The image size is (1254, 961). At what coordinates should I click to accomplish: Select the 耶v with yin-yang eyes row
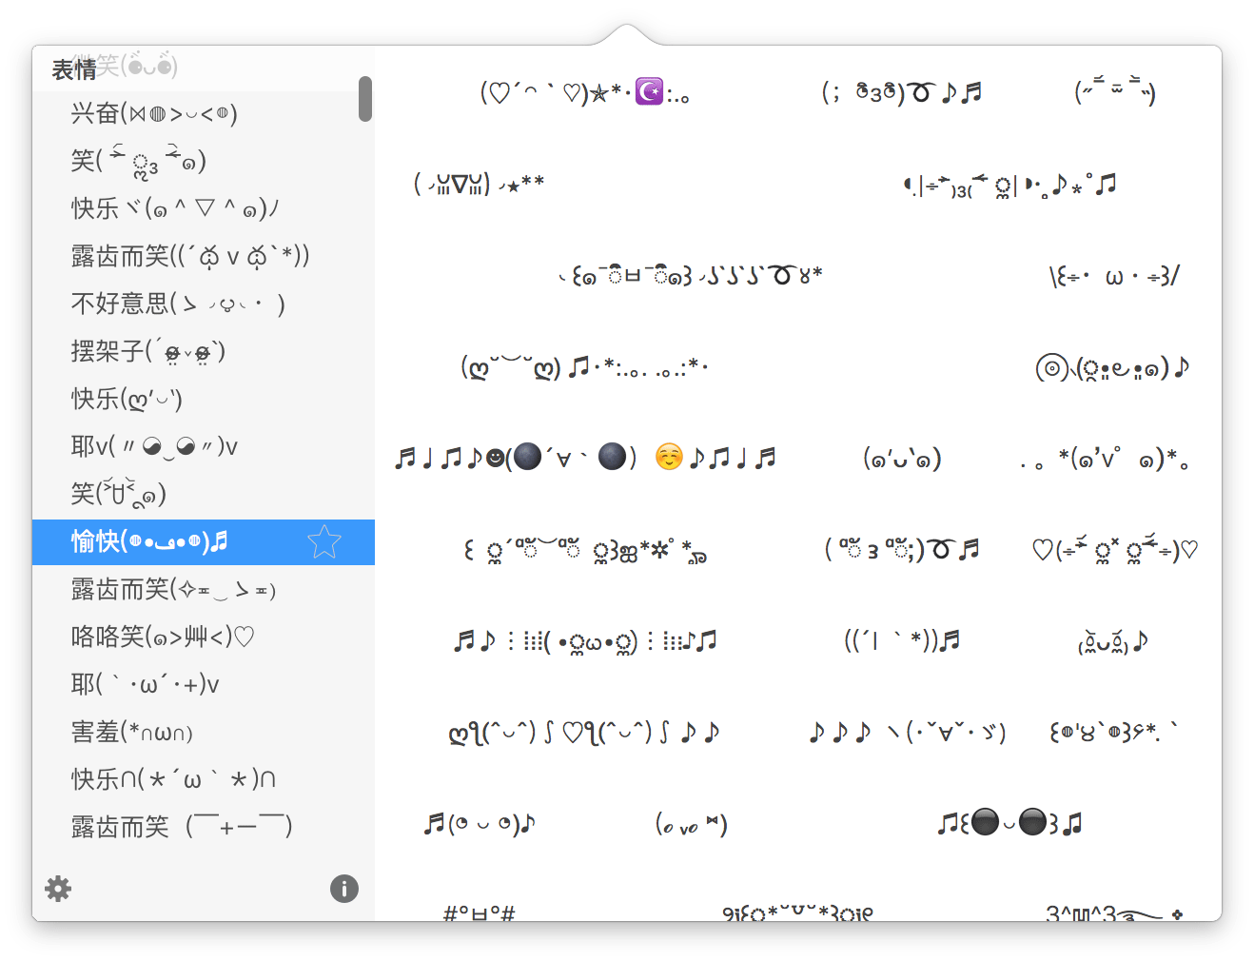coord(204,447)
